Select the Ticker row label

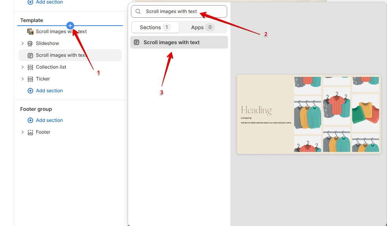43,79
